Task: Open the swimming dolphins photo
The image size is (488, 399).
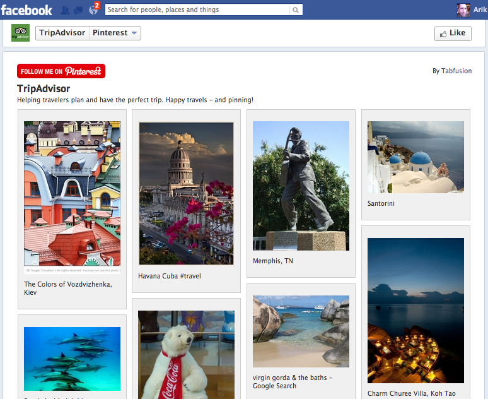Action: pos(73,359)
